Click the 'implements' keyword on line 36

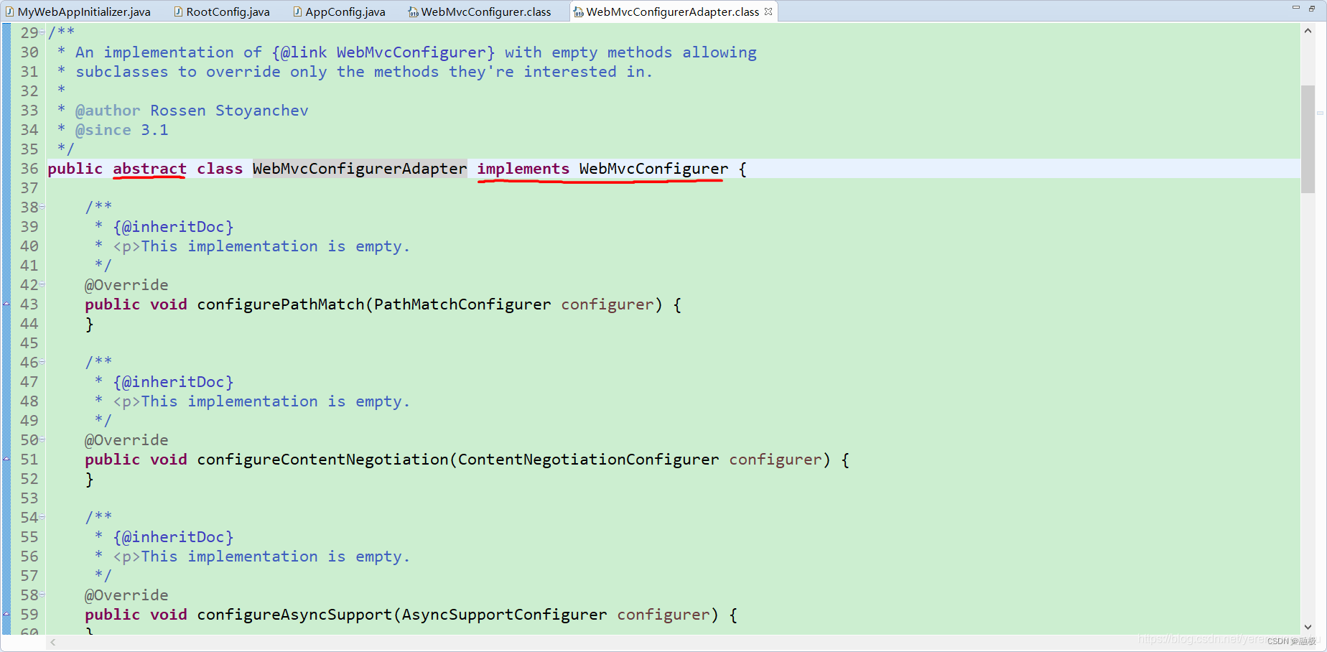pos(523,169)
